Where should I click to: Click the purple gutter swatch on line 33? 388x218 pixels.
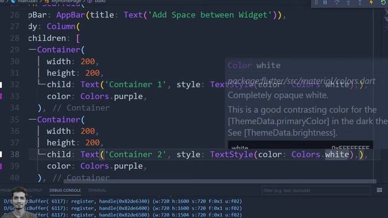(x=1, y=96)
